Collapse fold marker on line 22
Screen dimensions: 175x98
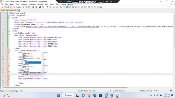9,59
